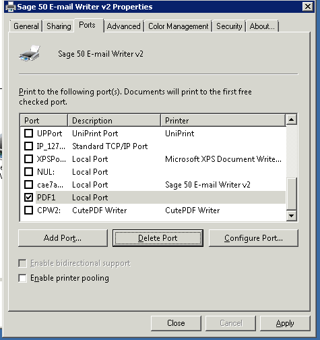This screenshot has height=340, width=320.
Task: Select the 'CutePDF Writer' printer cell
Action: coord(193,210)
